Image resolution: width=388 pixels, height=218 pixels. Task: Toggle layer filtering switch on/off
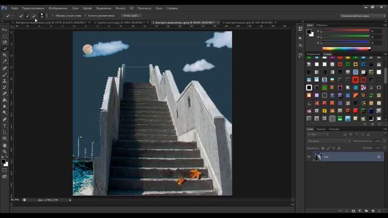pyautogui.click(x=384, y=134)
